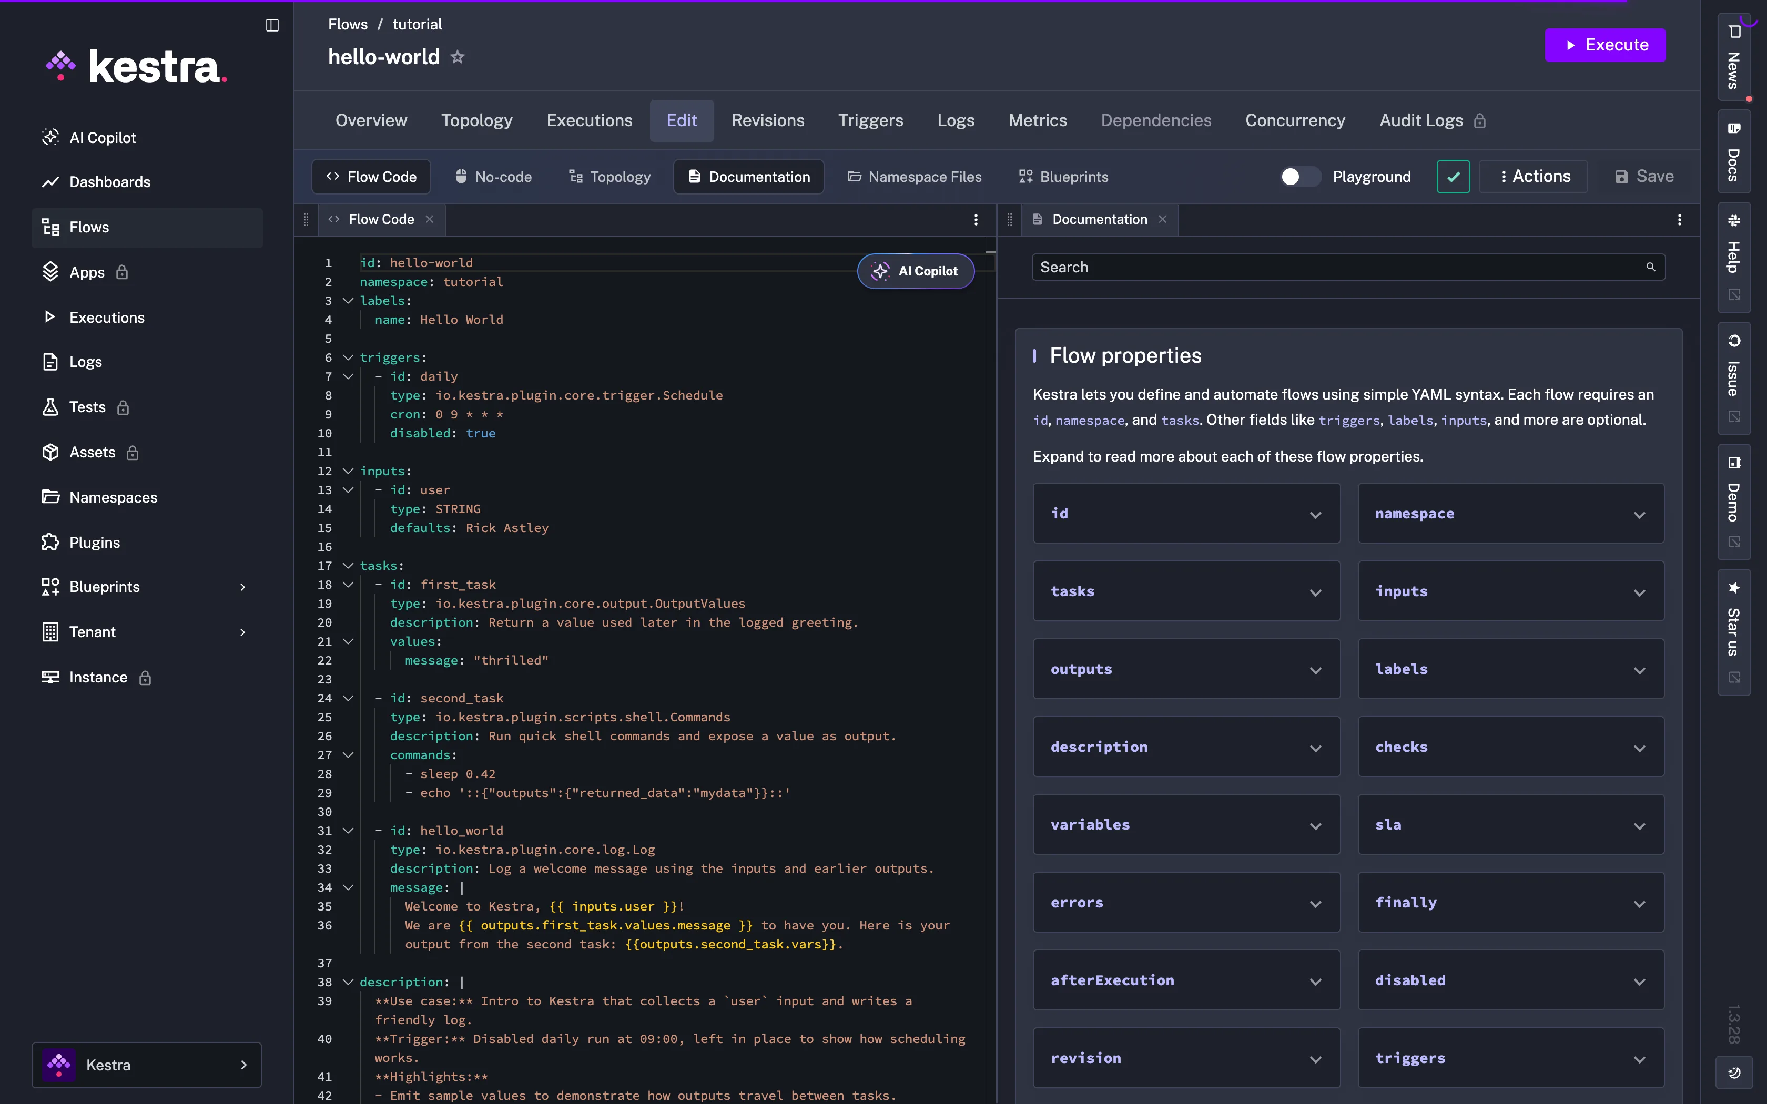This screenshot has height=1104, width=1767.
Task: Click the Star us side link
Action: click(x=1733, y=631)
